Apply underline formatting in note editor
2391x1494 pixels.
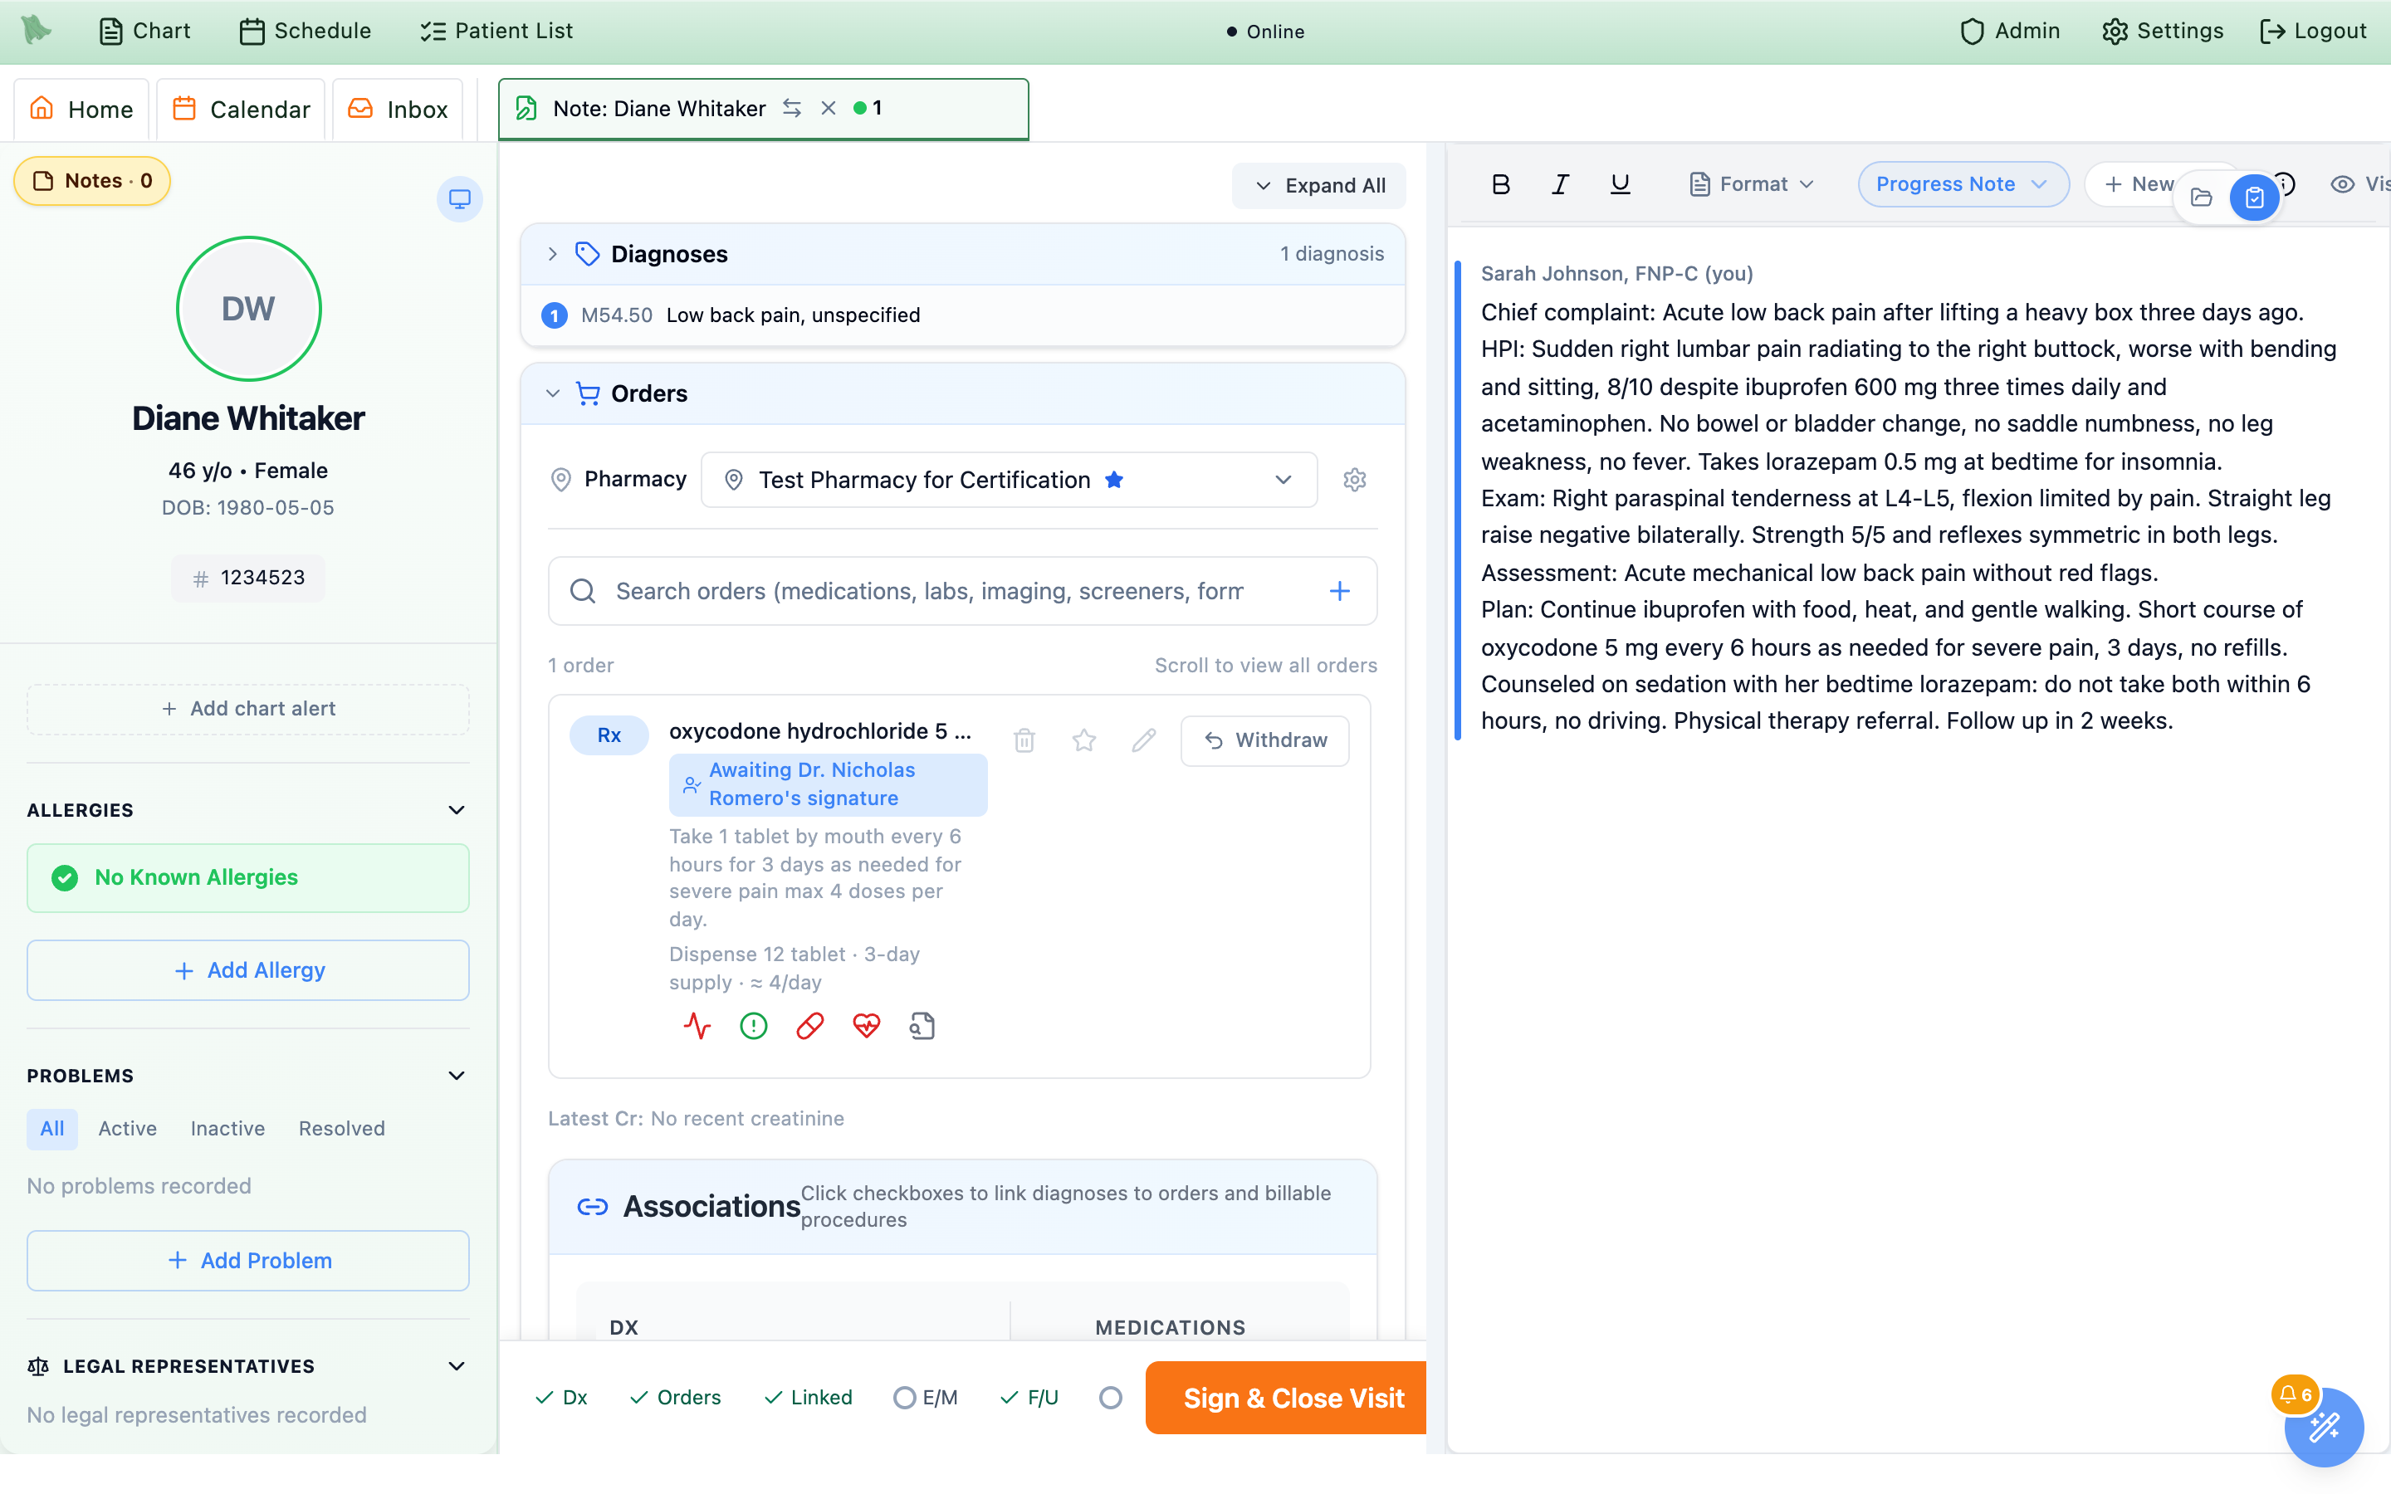point(1620,183)
